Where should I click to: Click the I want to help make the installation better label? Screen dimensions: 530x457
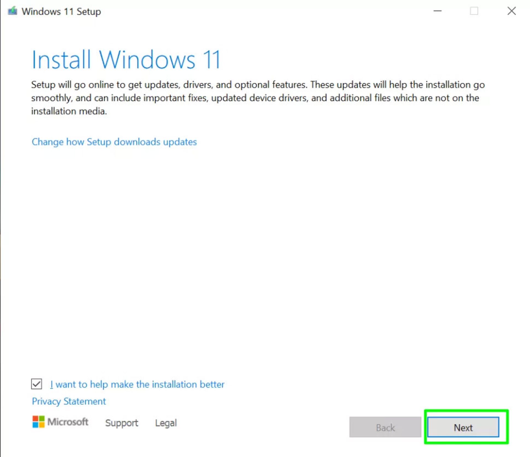[x=137, y=384]
